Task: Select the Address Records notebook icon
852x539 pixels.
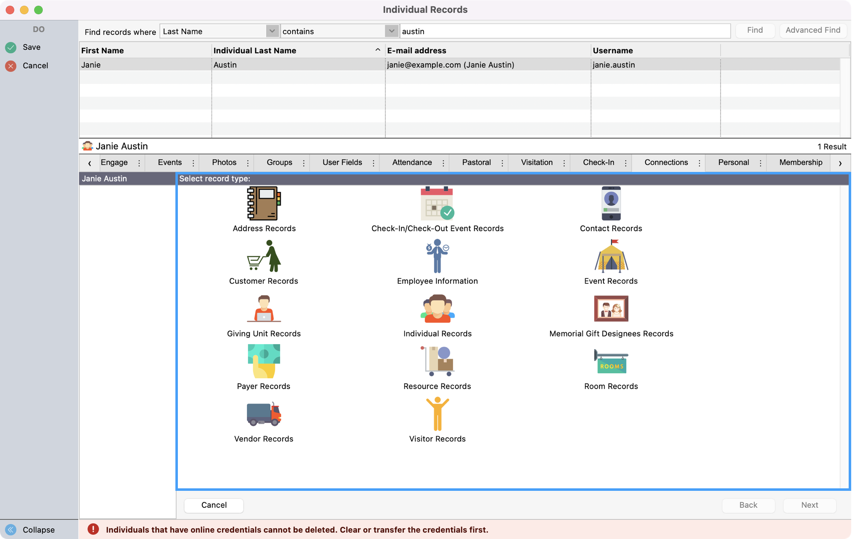Action: click(263, 203)
